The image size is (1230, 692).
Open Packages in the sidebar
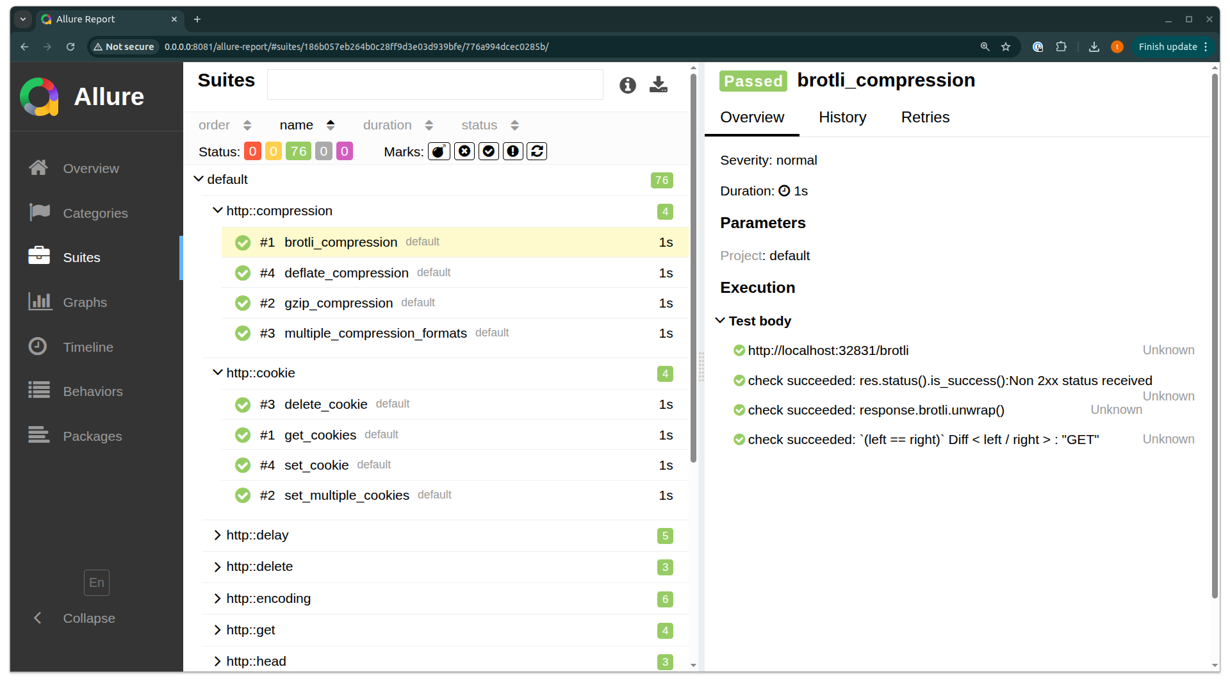tap(92, 436)
